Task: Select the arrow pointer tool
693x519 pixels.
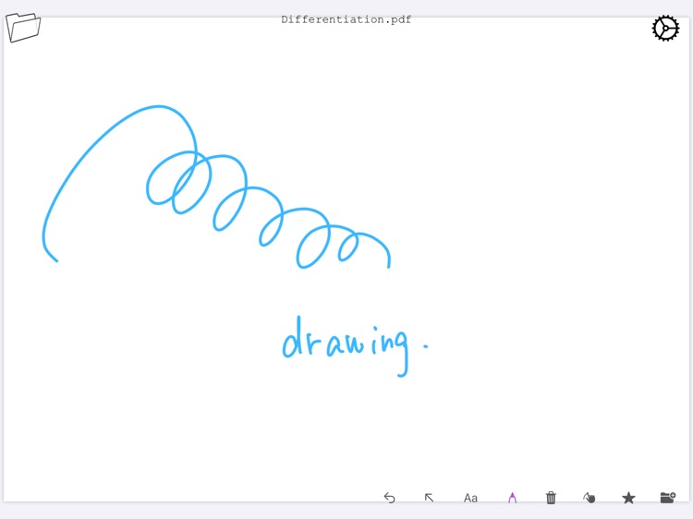Action: [429, 498]
